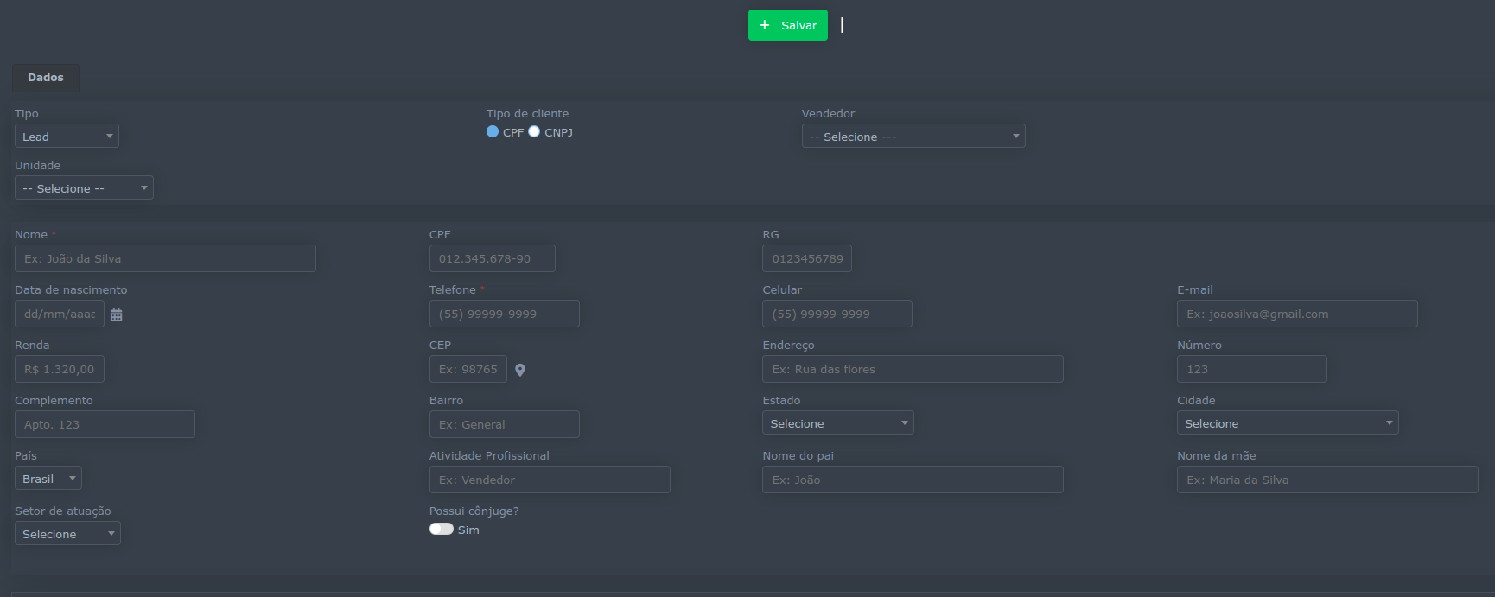Open the birth date calendar picker icon

coord(116,315)
